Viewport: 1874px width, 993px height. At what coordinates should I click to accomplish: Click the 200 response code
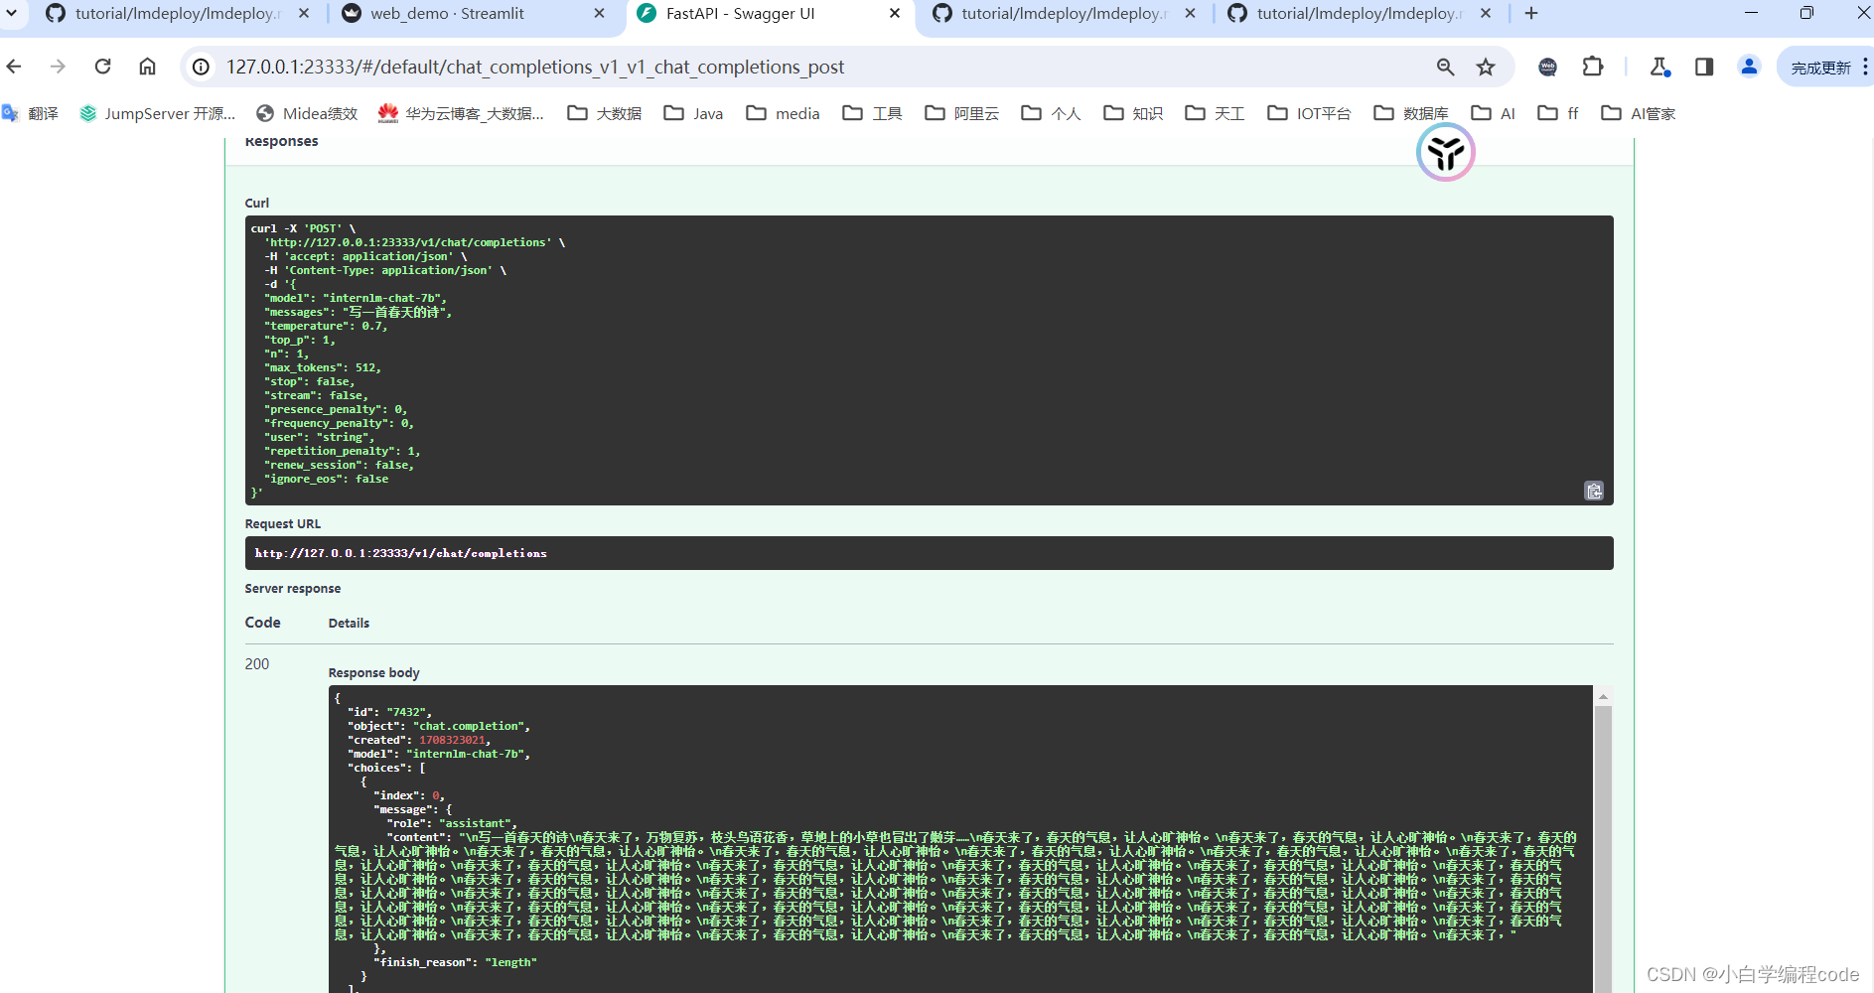[257, 663]
